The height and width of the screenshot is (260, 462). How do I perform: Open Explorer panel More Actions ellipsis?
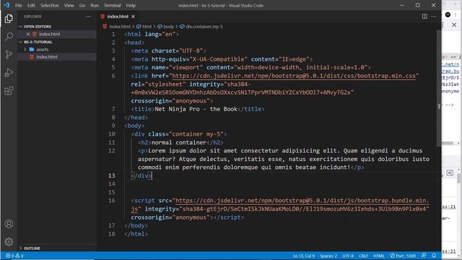pyautogui.click(x=88, y=17)
